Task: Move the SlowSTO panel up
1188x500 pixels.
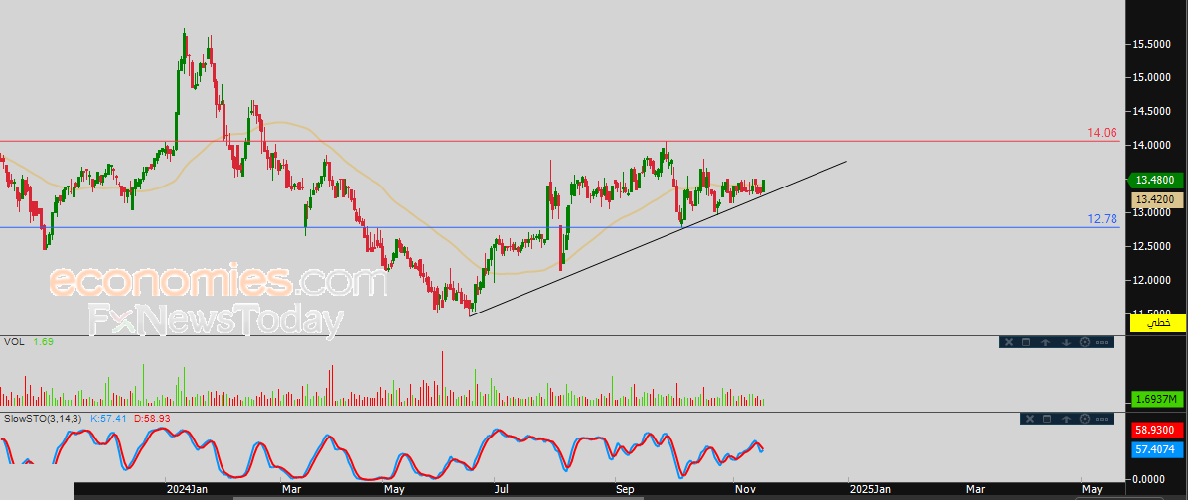Action: tap(1066, 419)
